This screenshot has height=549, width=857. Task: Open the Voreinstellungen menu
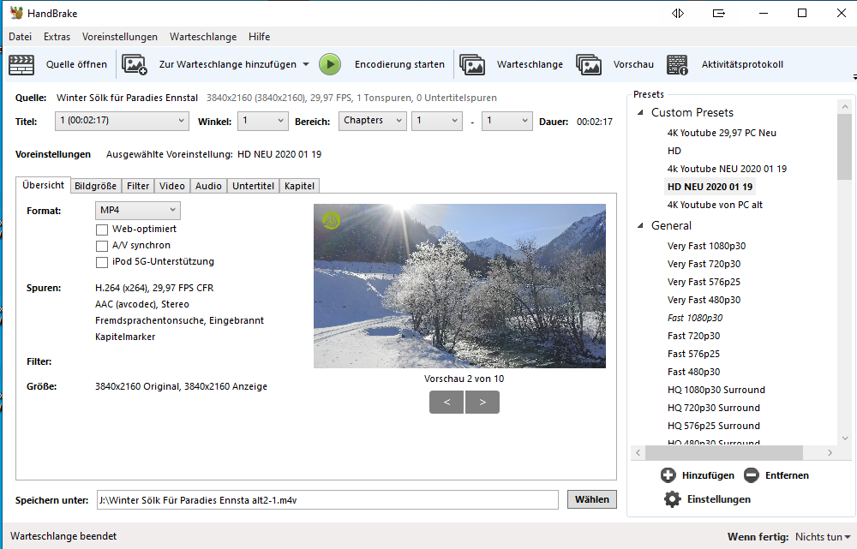click(x=120, y=37)
